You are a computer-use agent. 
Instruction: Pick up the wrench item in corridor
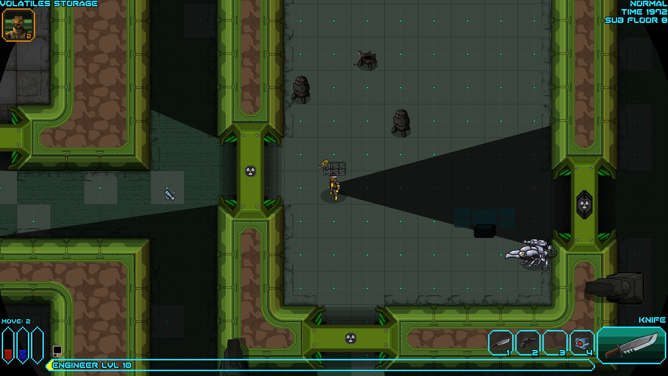(170, 195)
